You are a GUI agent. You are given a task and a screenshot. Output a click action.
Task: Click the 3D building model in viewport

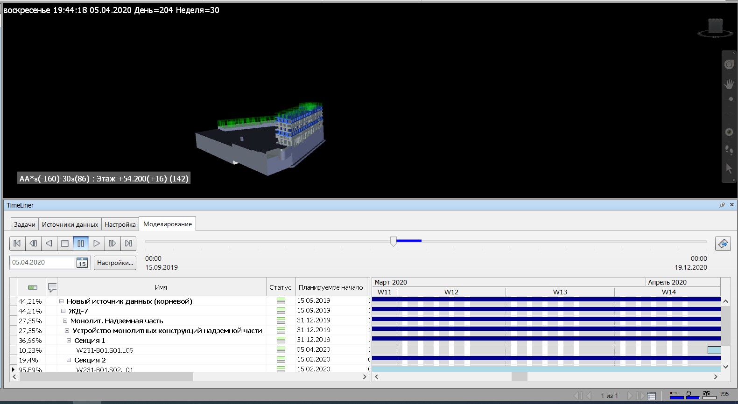260,138
